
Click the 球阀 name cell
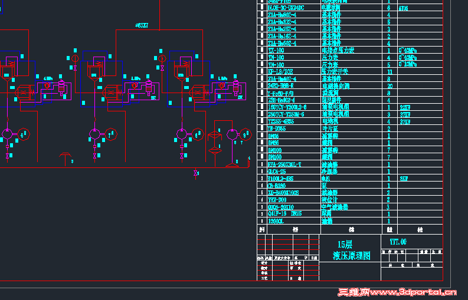coord(328,214)
